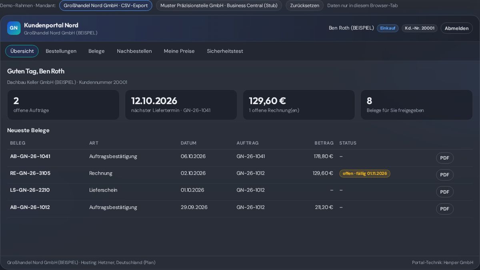
Task: Click the 'offen · fällig 01.11.2026' status badge
Action: tap(365, 173)
